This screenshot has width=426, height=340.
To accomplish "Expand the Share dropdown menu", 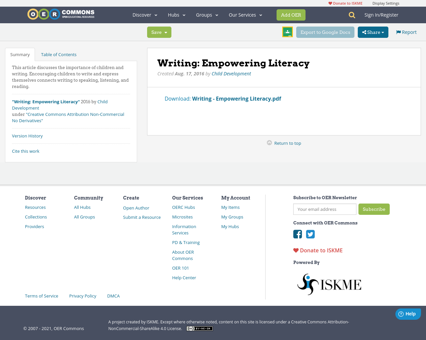I will coord(373,32).
